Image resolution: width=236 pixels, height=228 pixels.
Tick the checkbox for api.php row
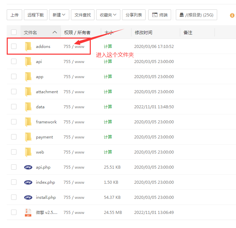(x=14, y=167)
